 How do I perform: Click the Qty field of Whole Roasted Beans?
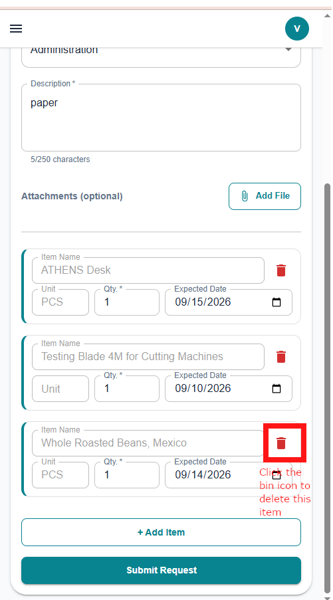[x=127, y=475]
